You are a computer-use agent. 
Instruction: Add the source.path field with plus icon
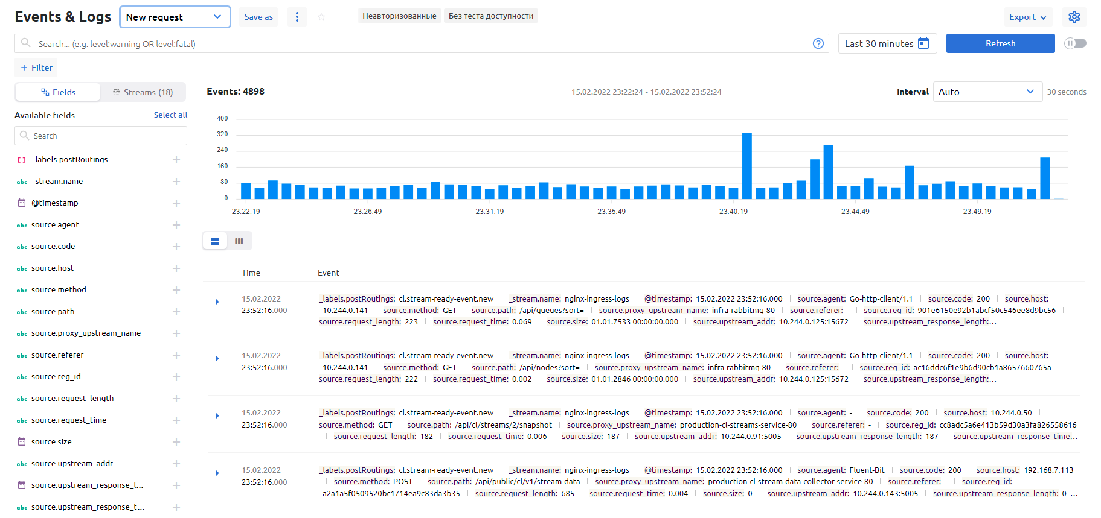click(176, 312)
